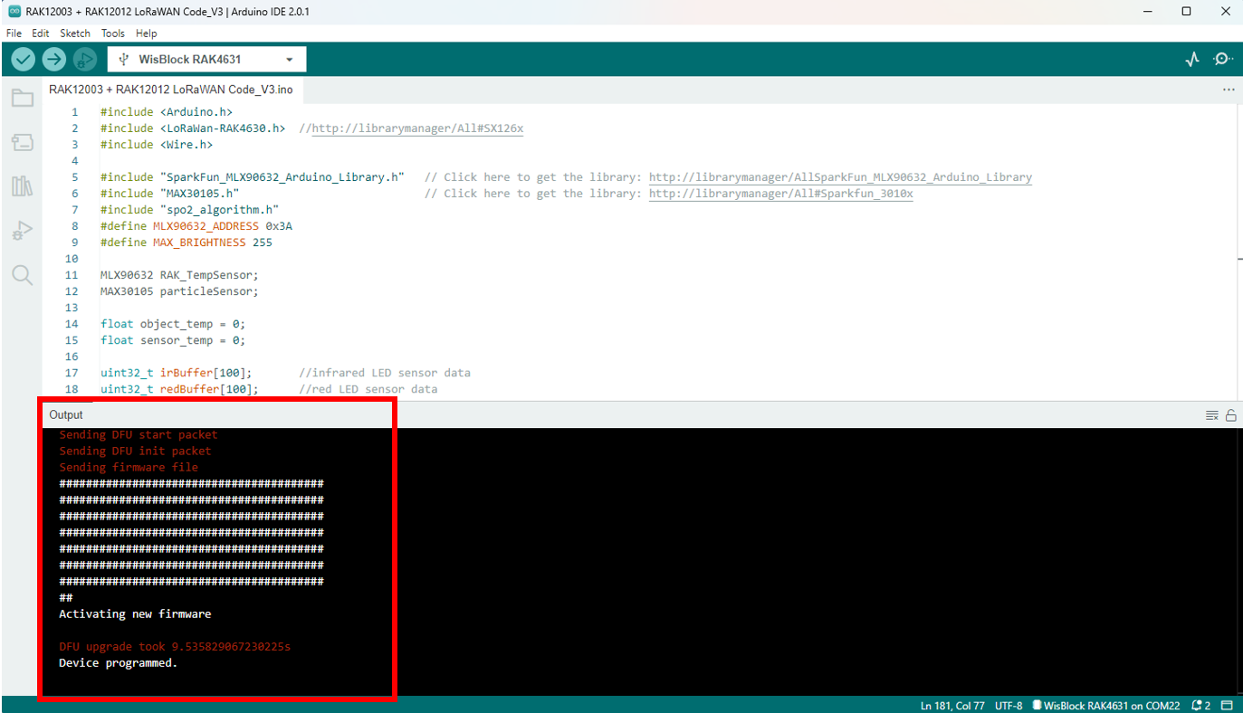Viewport: 1243px width, 713px height.
Task: Follow the Sparkfun_3010x library manager link
Action: [781, 194]
